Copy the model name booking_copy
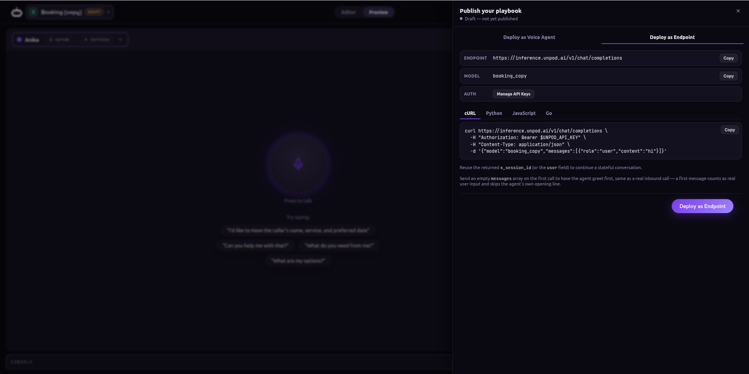Image resolution: width=749 pixels, height=374 pixels. coord(728,76)
